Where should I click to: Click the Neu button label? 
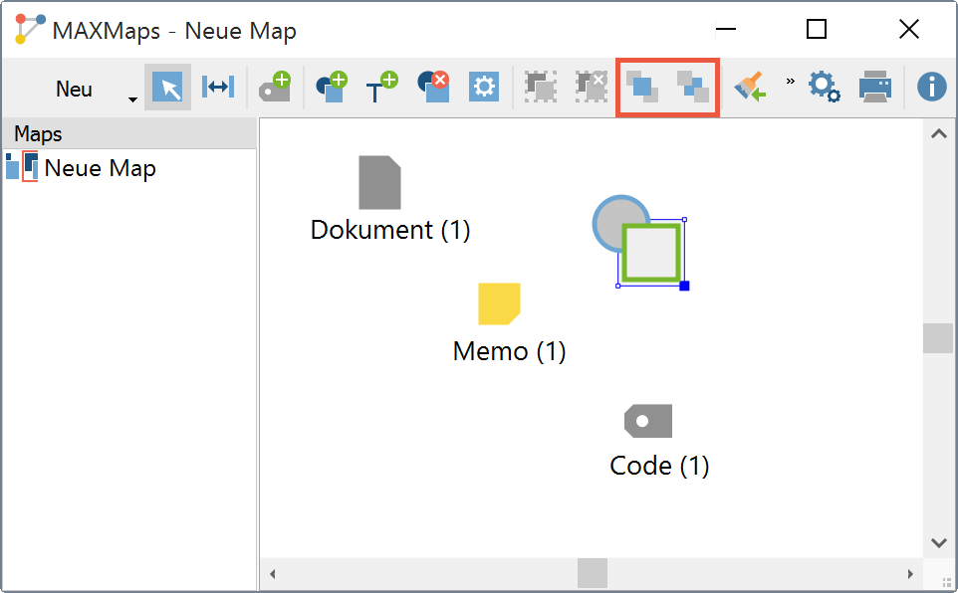pos(74,90)
